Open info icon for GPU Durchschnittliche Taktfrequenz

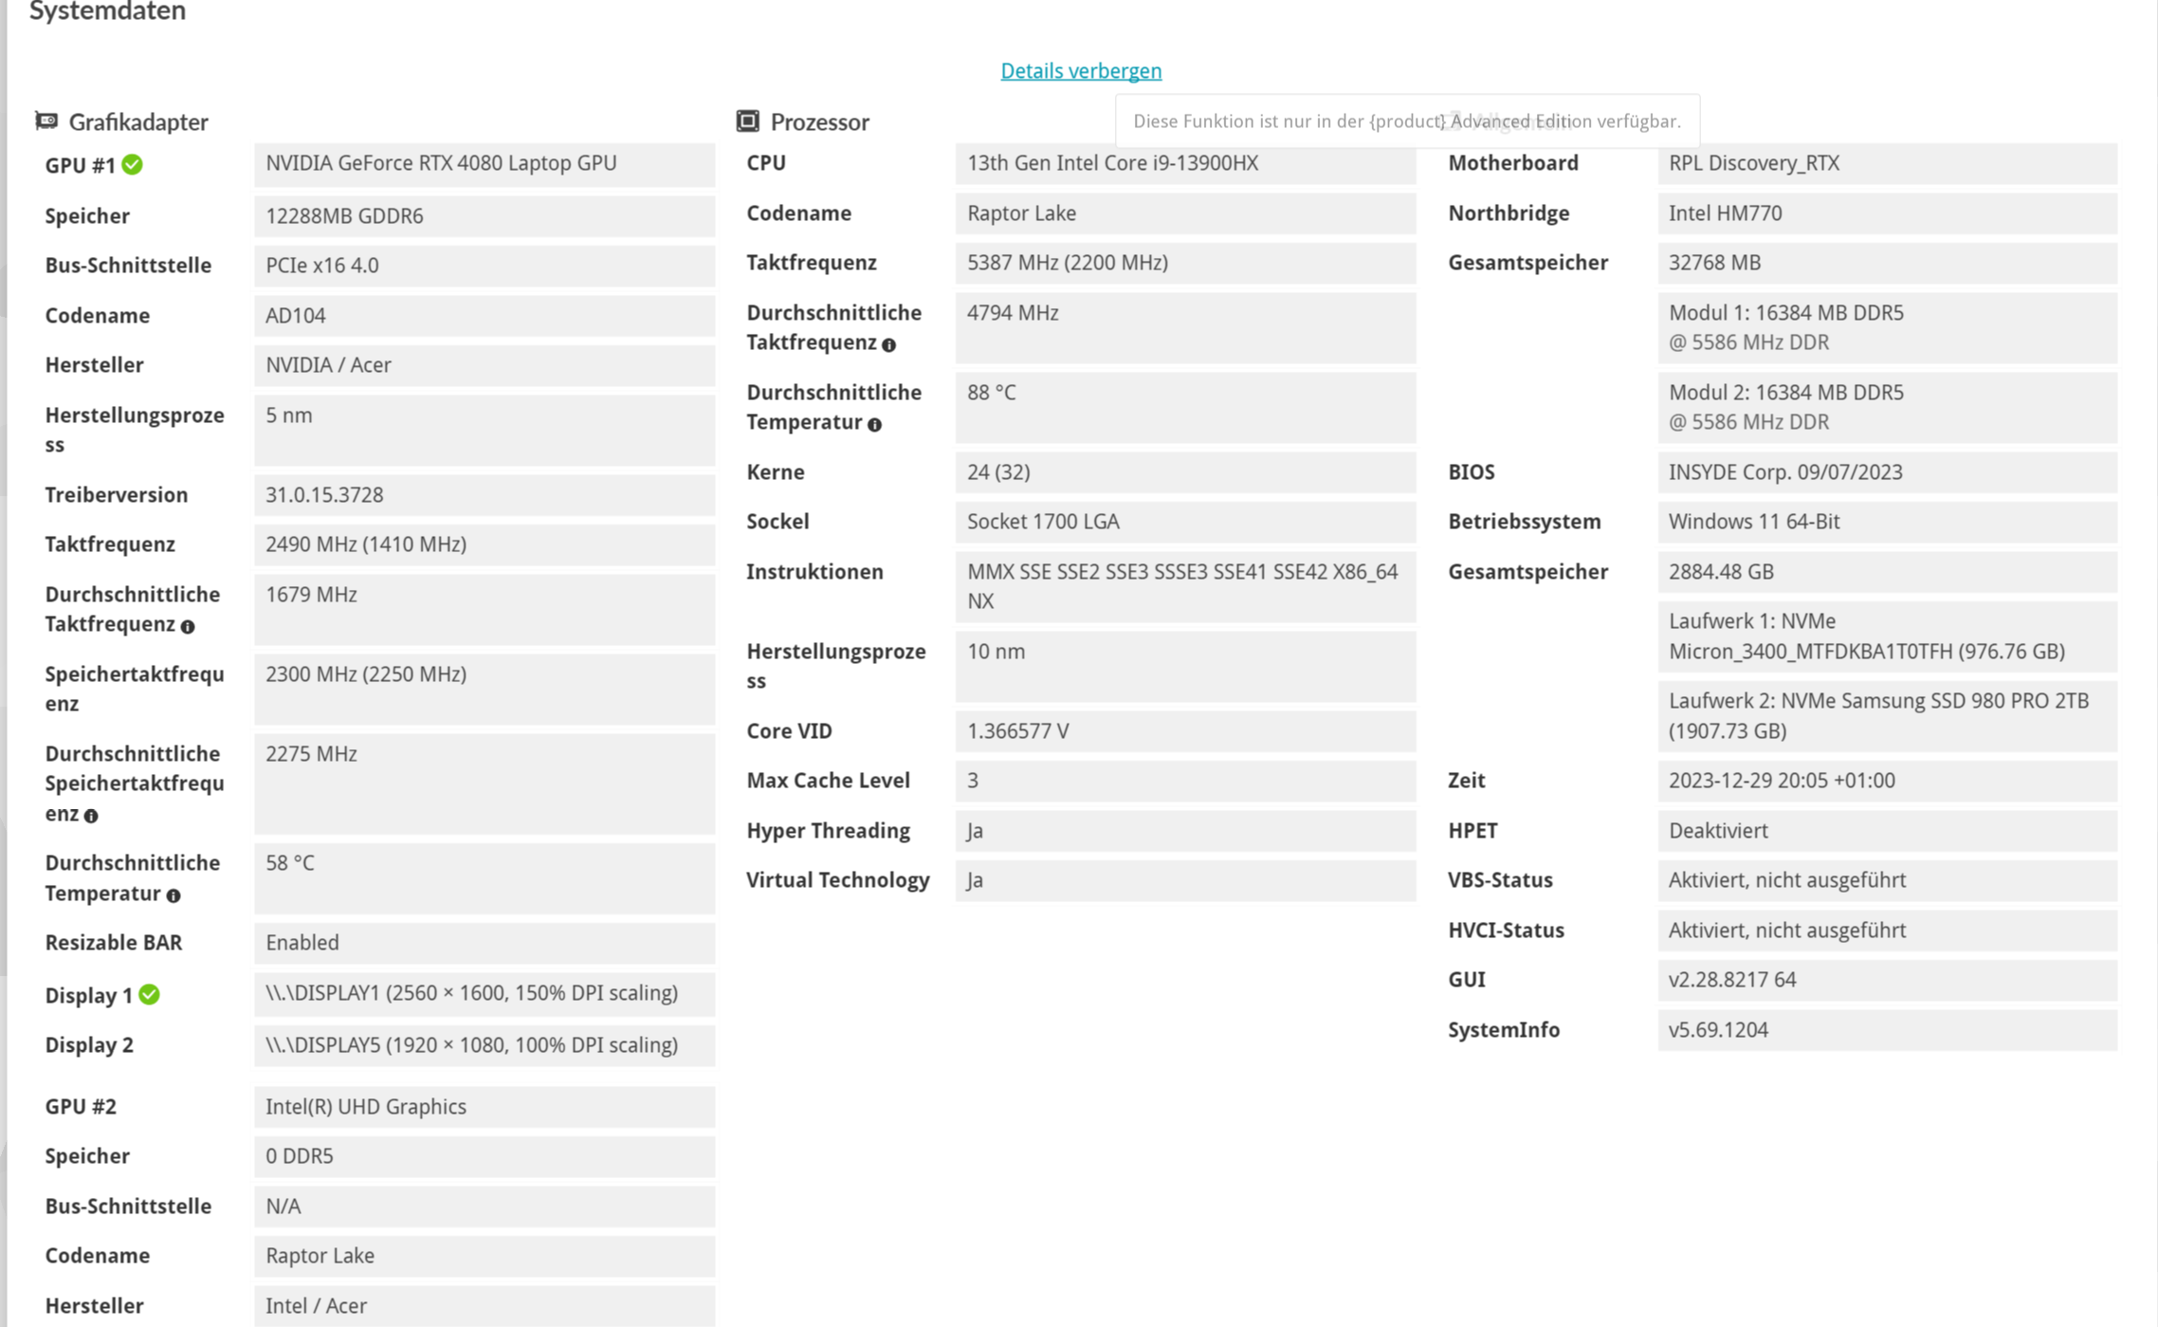[188, 627]
